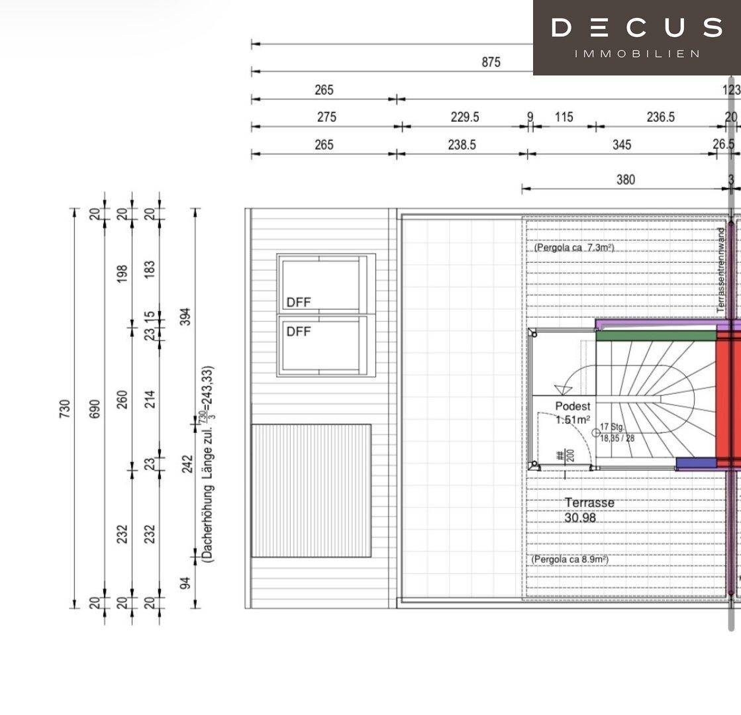Select the vertical 198 dimension

[x=122, y=273]
